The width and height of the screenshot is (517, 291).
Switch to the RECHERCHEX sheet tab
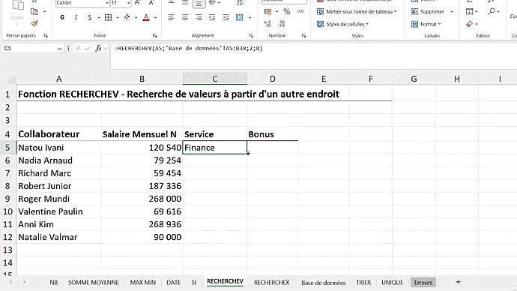coord(271,283)
